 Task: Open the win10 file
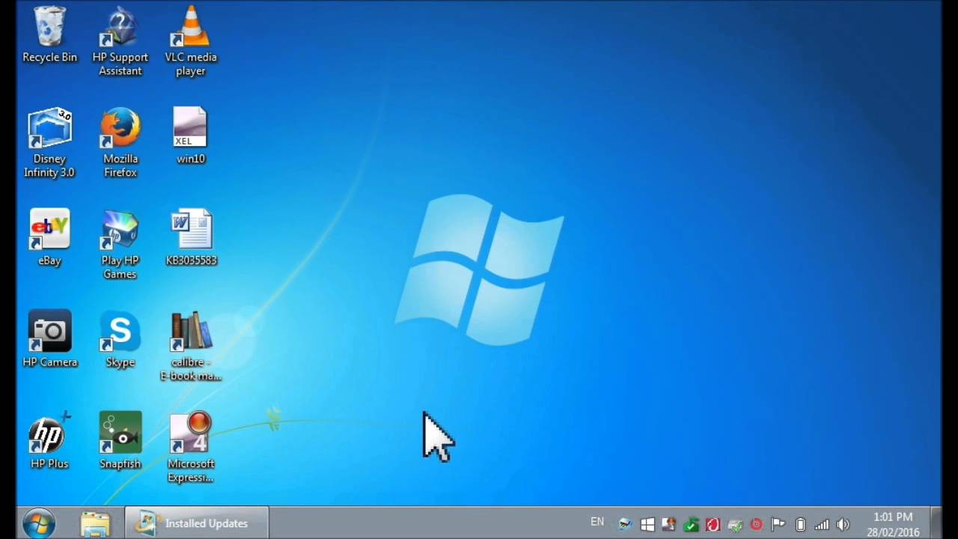pyautogui.click(x=190, y=127)
